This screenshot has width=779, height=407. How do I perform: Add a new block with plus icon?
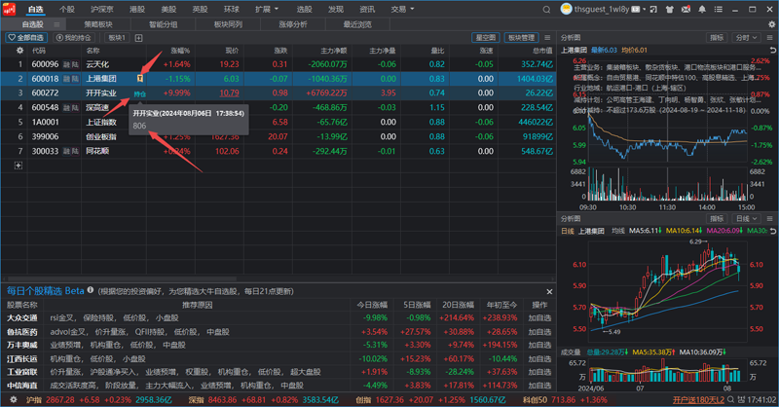(x=138, y=38)
